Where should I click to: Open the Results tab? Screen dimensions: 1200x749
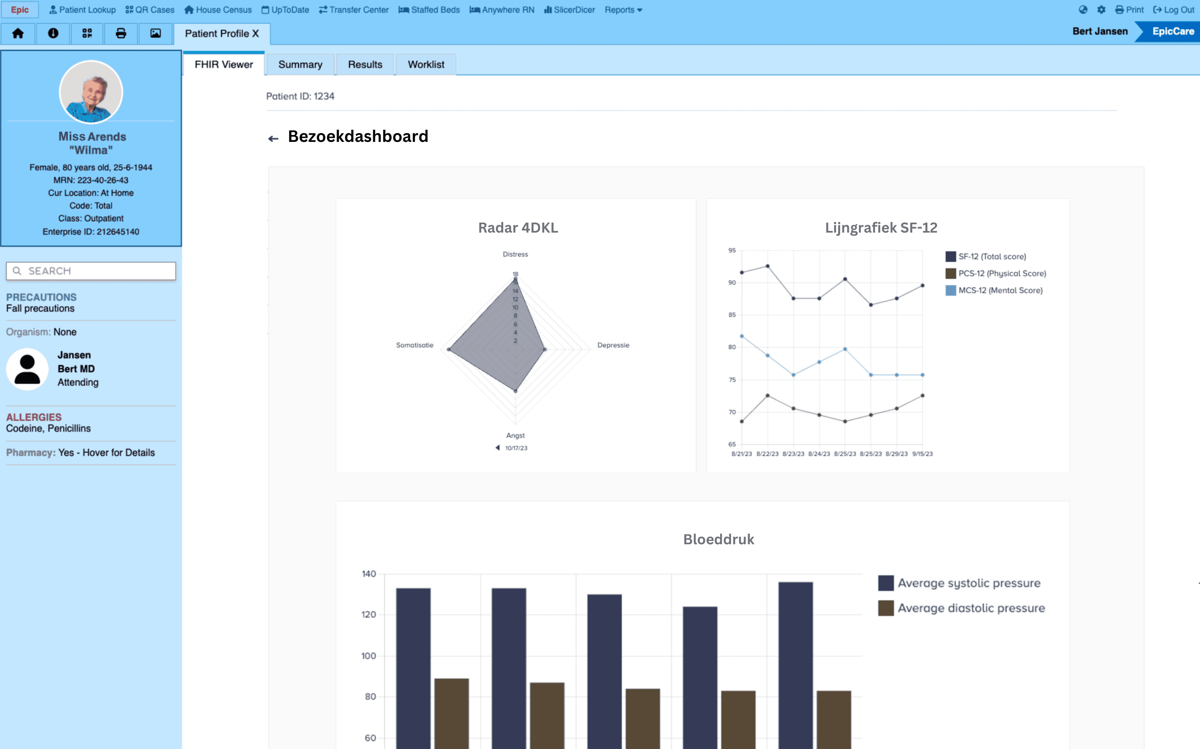pos(365,64)
